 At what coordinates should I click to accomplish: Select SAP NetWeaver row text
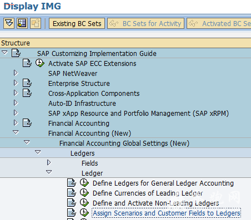click(73, 74)
